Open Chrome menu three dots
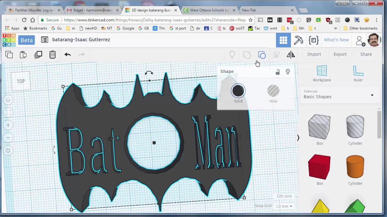Screen dimensions: 387x217 pyautogui.click(x=376, y=20)
